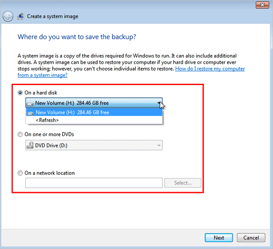Viewport: 273px width, 249px height.
Task: Collapse the hard disk dropdown using its arrow
Action: point(159,103)
